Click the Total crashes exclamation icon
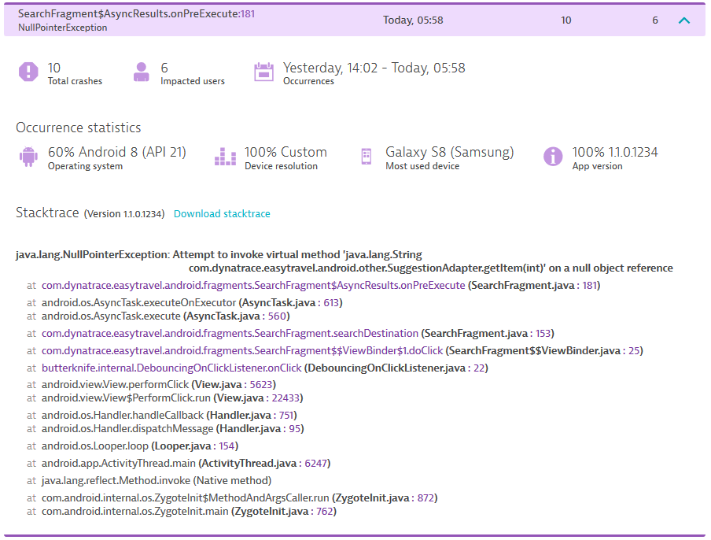The width and height of the screenshot is (711, 540). pos(28,72)
